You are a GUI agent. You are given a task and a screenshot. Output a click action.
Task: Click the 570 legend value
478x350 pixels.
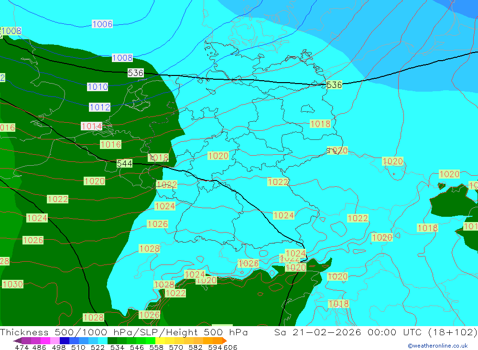[175, 347]
